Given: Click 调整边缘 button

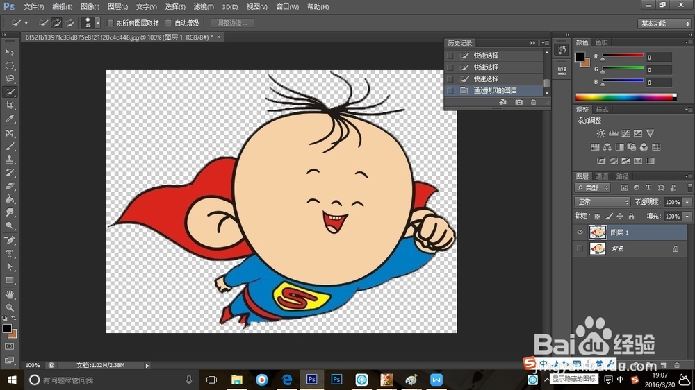Looking at the screenshot, I should [x=232, y=23].
